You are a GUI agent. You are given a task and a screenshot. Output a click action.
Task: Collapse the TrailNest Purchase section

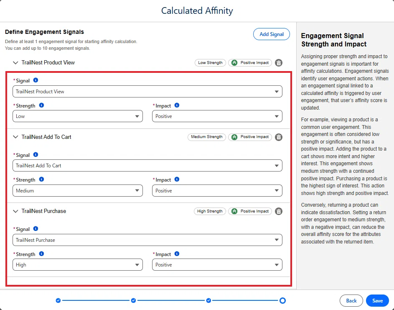(15, 211)
